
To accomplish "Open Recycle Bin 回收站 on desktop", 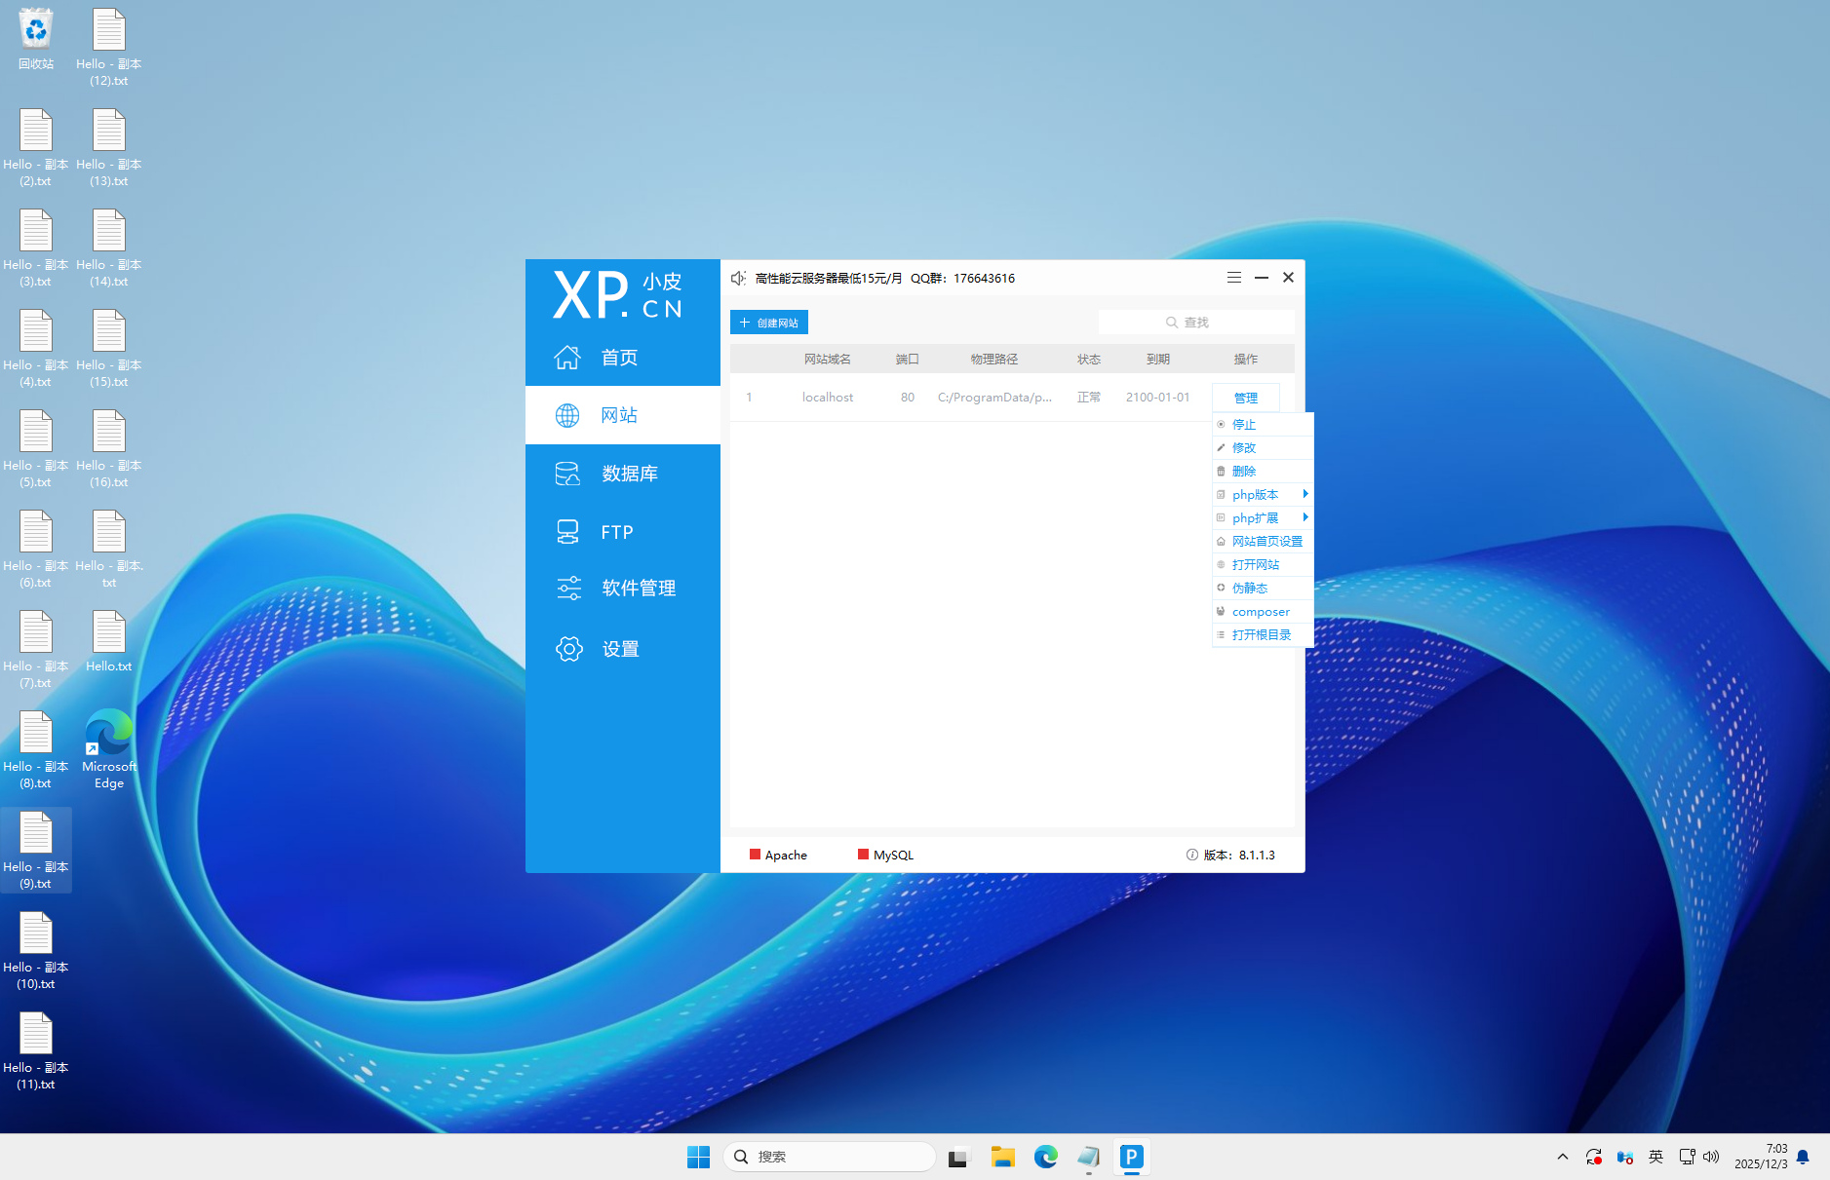I will 36,40.
